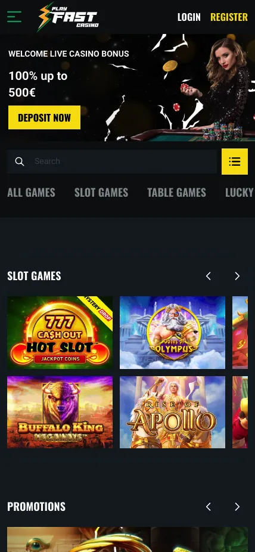Launch the Rise of Apollo game
Image resolution: width=255 pixels, height=552 pixels.
click(172, 413)
